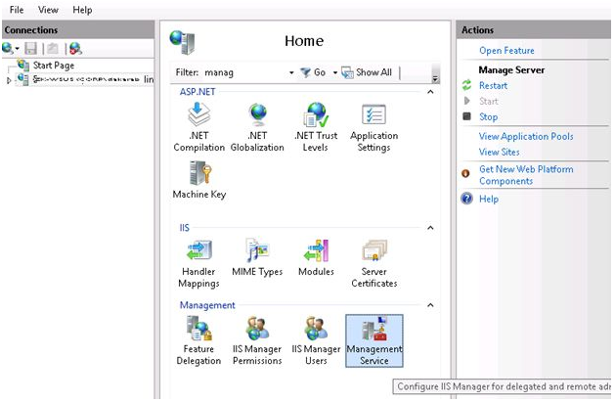Open the View menu

[48, 10]
